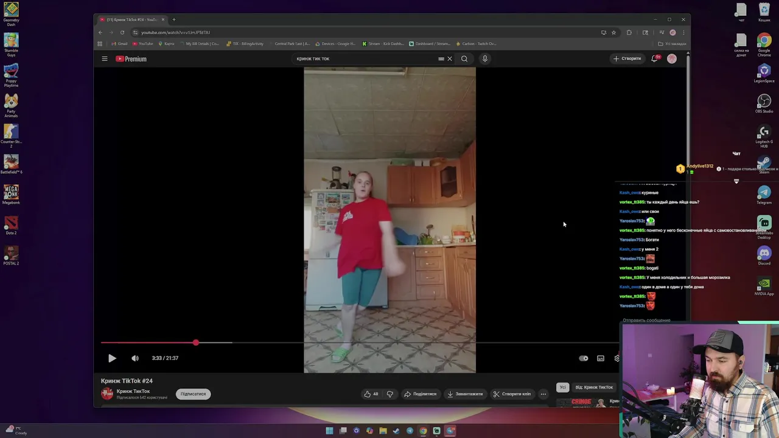Dislike the video with thumbs down
The height and width of the screenshot is (438, 779).
point(390,394)
